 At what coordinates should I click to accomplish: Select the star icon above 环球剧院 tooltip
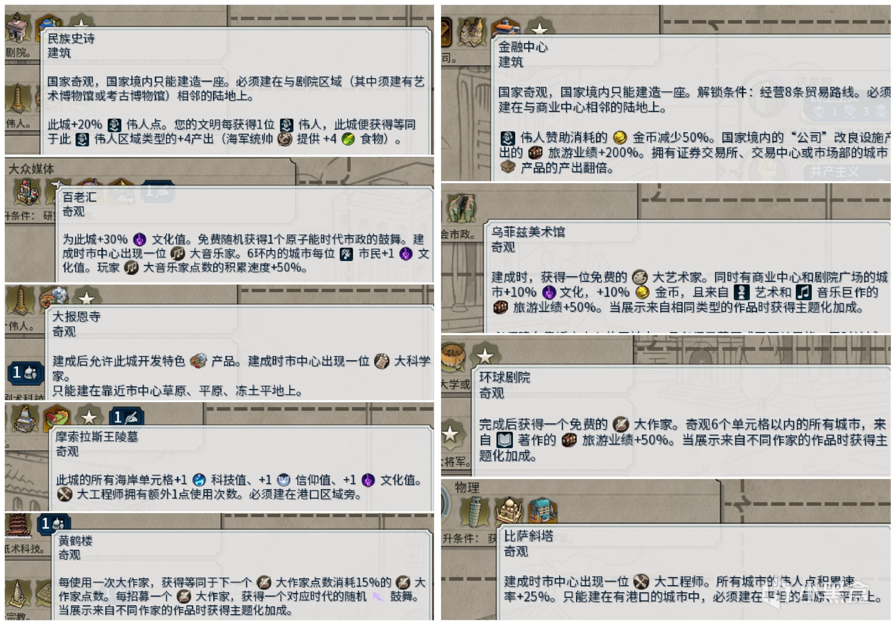pyautogui.click(x=485, y=355)
